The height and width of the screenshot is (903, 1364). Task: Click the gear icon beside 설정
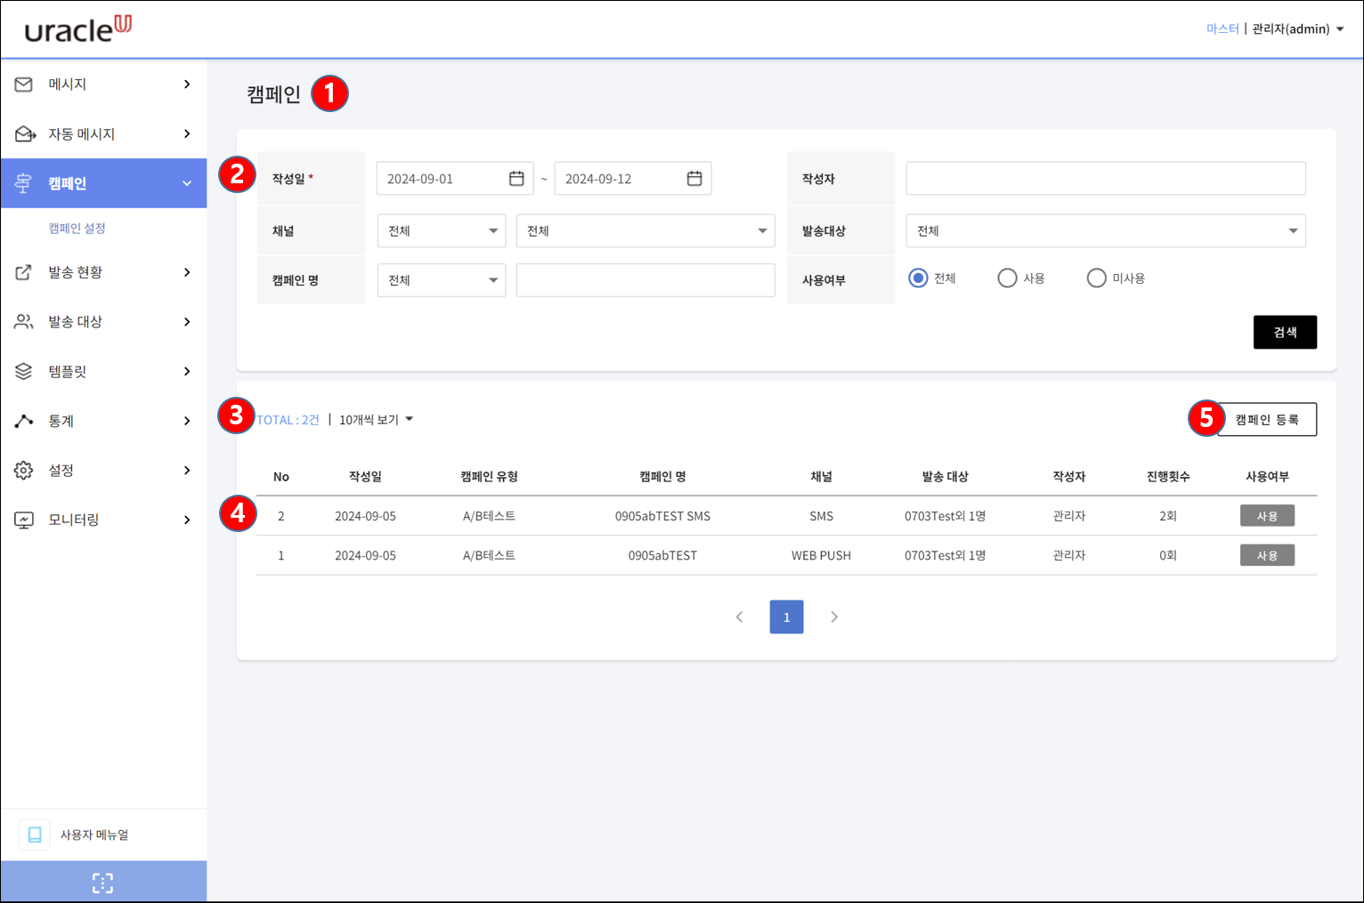tap(24, 470)
